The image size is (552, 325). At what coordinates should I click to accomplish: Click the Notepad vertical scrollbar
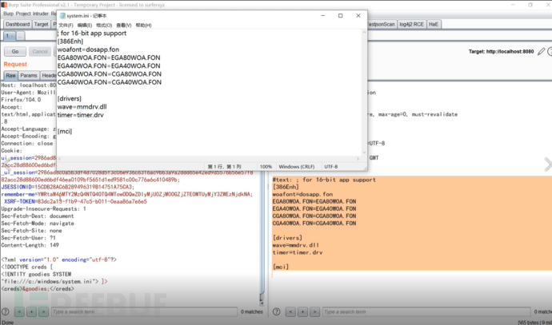365,88
